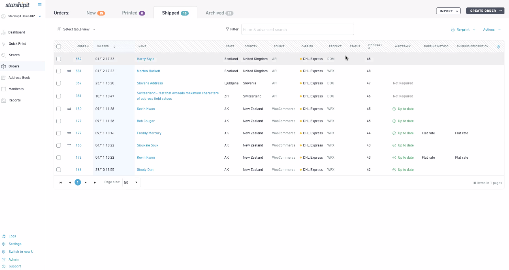The height and width of the screenshot is (270, 509).
Task: Click the swap arrows icon on order 581
Action: (x=69, y=71)
